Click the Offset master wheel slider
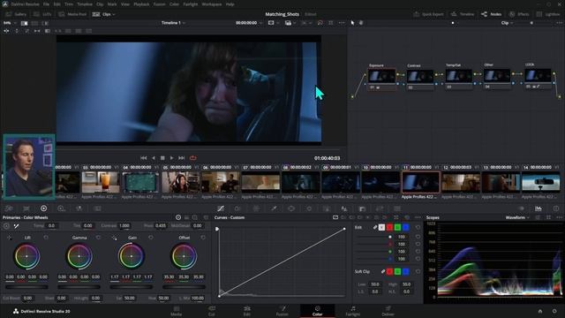The height and width of the screenshot is (318, 565). [184, 287]
